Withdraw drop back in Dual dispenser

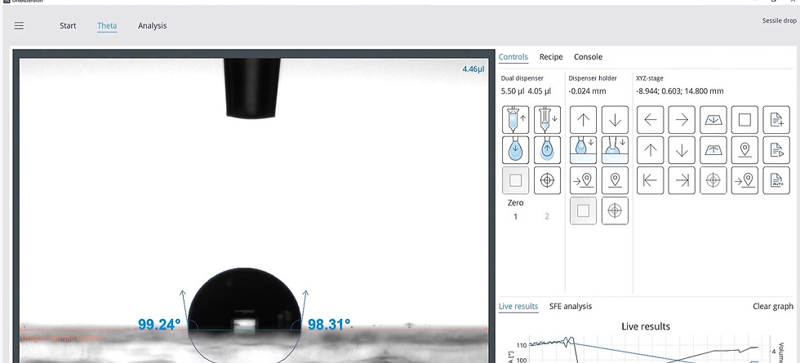pos(547,150)
